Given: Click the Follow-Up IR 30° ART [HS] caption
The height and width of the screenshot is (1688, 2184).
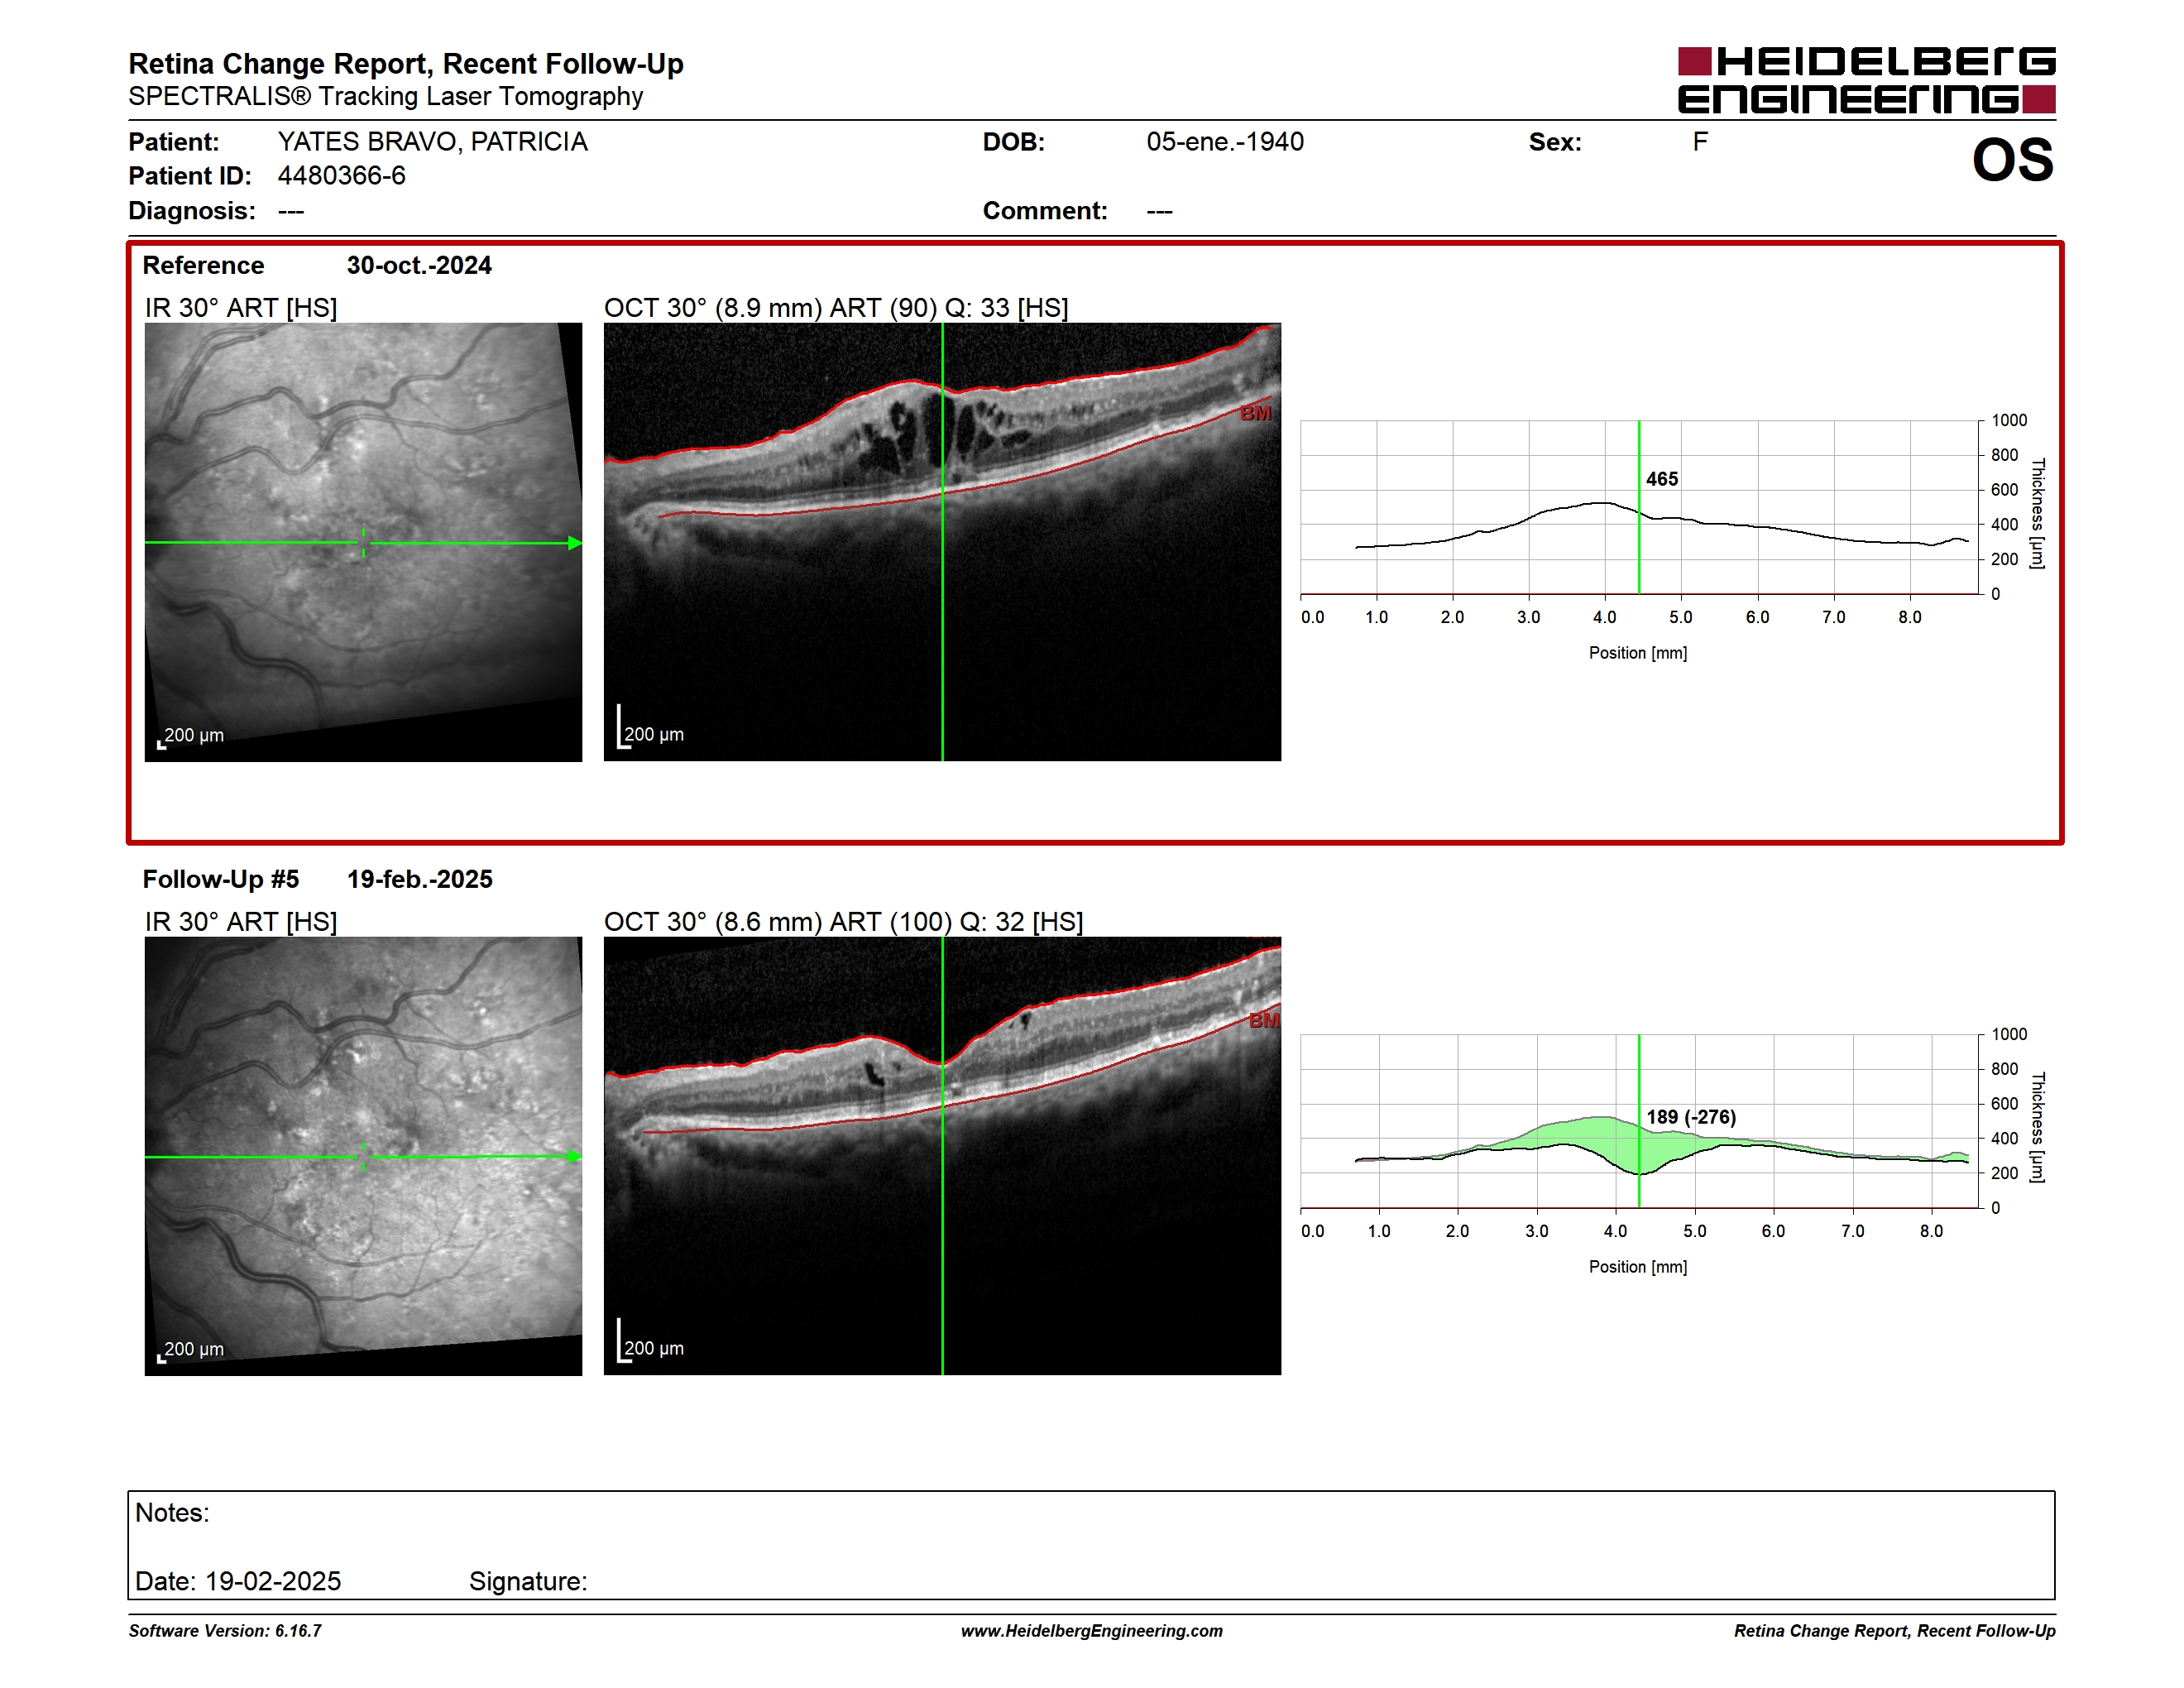Looking at the screenshot, I should click(241, 922).
